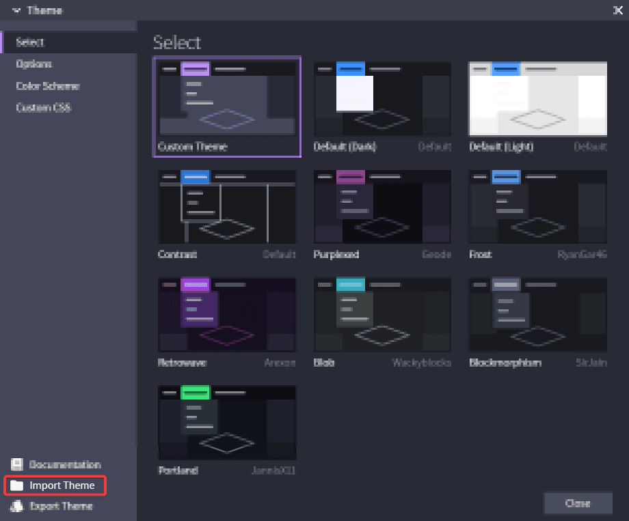Collapse the Theme dialog title arrow

(x=16, y=10)
